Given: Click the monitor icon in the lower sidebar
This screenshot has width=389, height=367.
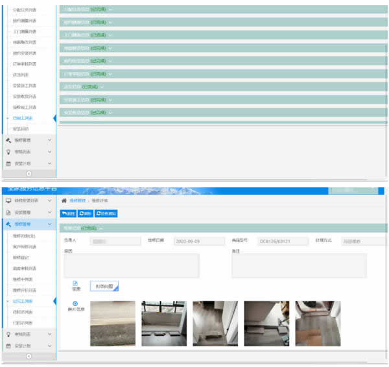Looking at the screenshot, I should (8, 200).
